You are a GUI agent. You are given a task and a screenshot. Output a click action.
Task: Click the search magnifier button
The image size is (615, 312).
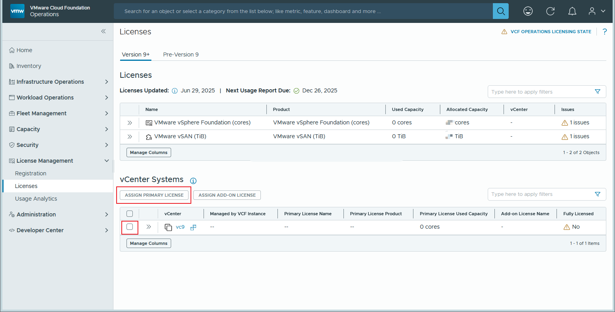[501, 11]
